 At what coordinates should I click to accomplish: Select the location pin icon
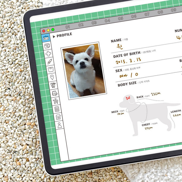tap(52, 77)
